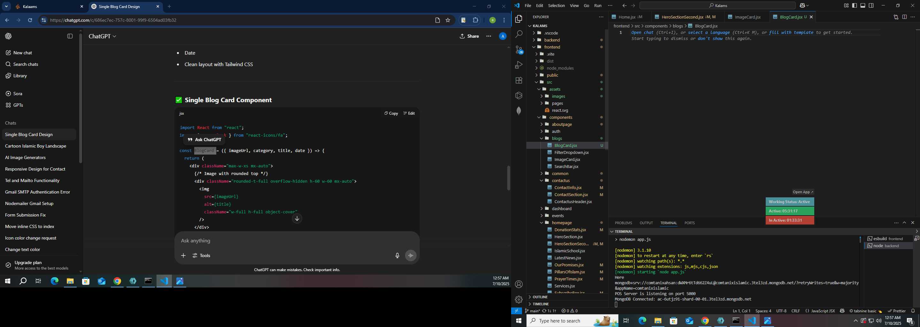
Task: Switch to the PROBLEMS panel tab
Action: click(623, 223)
